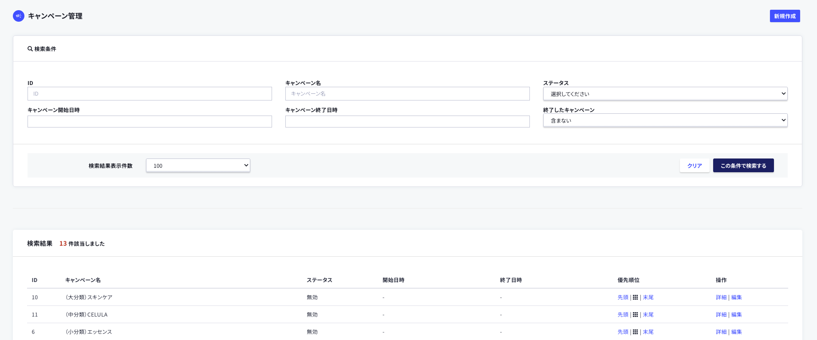The image size is (817, 340).
Task: Click the 操作 column header
Action: pyautogui.click(x=721, y=280)
